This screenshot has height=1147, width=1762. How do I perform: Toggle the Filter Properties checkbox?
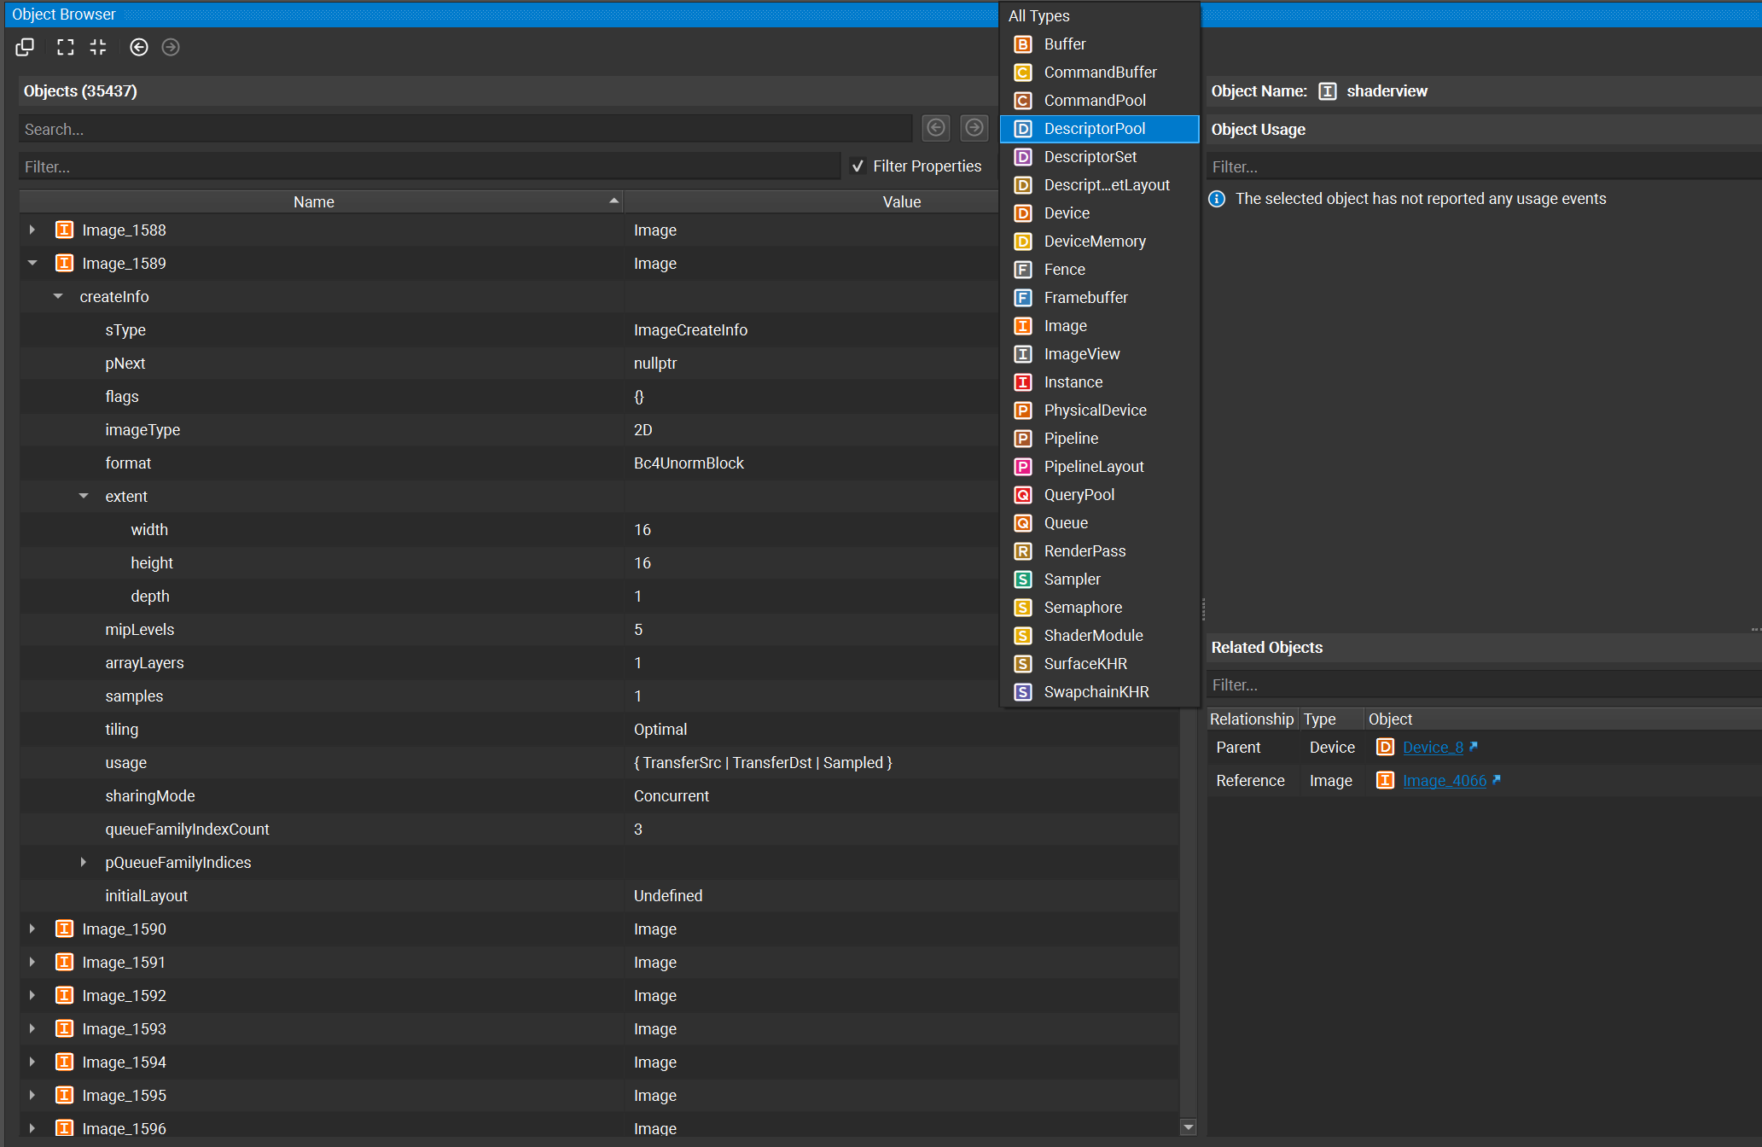pyautogui.click(x=858, y=166)
